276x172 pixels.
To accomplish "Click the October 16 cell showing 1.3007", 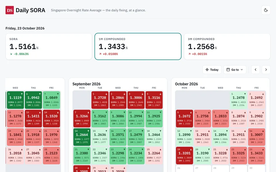I will click(x=257, y=137).
